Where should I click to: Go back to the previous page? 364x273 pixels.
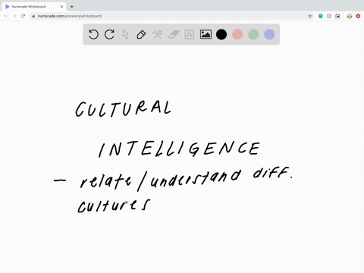coord(6,16)
